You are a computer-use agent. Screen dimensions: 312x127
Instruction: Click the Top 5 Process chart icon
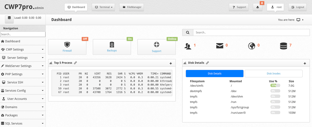click(51, 63)
